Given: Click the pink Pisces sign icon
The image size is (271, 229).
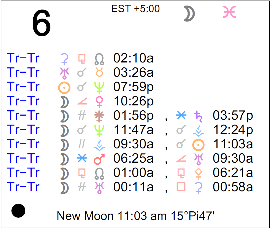Looking at the screenshot, I should pos(229,13).
